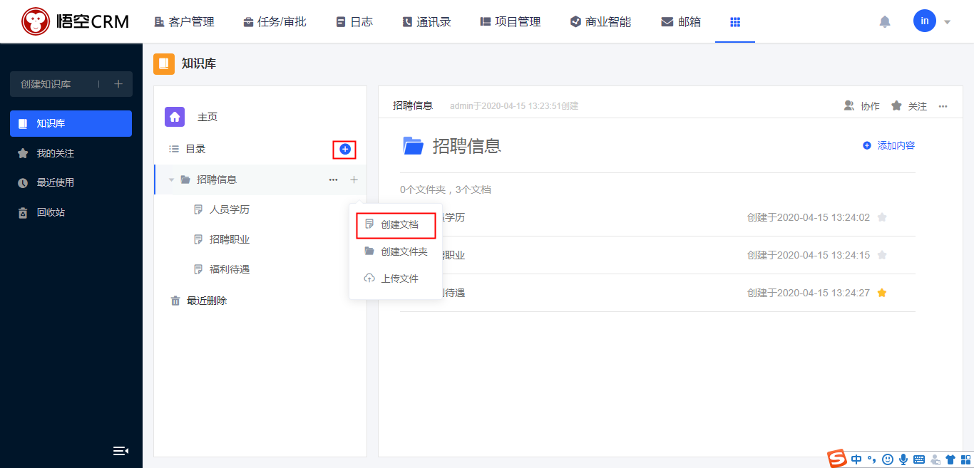This screenshot has height=468, width=974.
Task: Click the purple home icon
Action: click(x=175, y=117)
